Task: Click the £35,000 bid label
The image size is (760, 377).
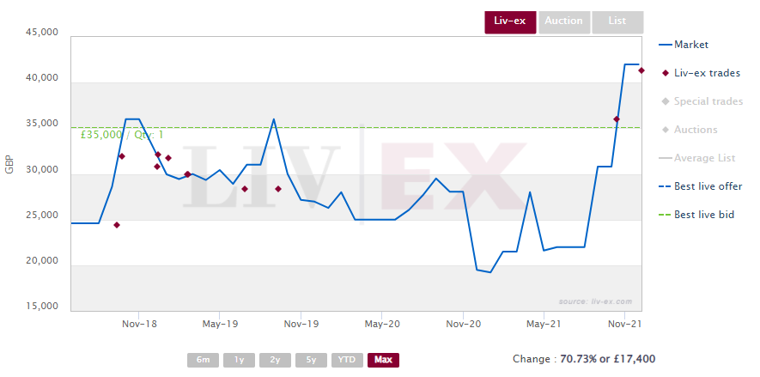Action: 121,135
